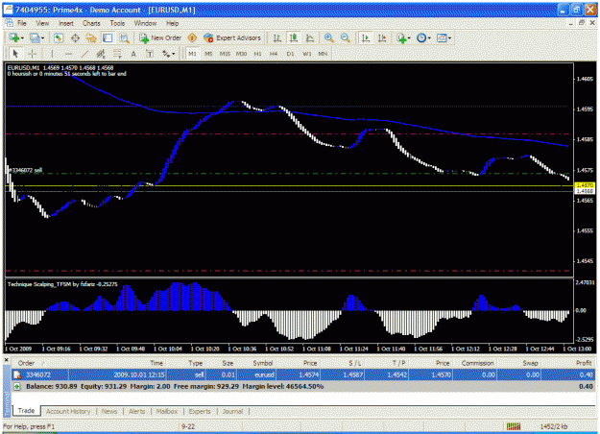The image size is (600, 434).
Task: Switch to Mailbox tab
Action: click(x=167, y=411)
